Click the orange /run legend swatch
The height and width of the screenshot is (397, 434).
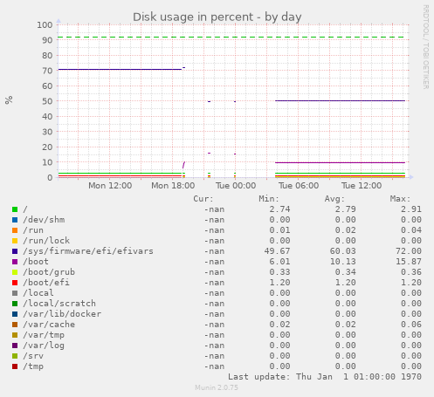click(x=15, y=230)
